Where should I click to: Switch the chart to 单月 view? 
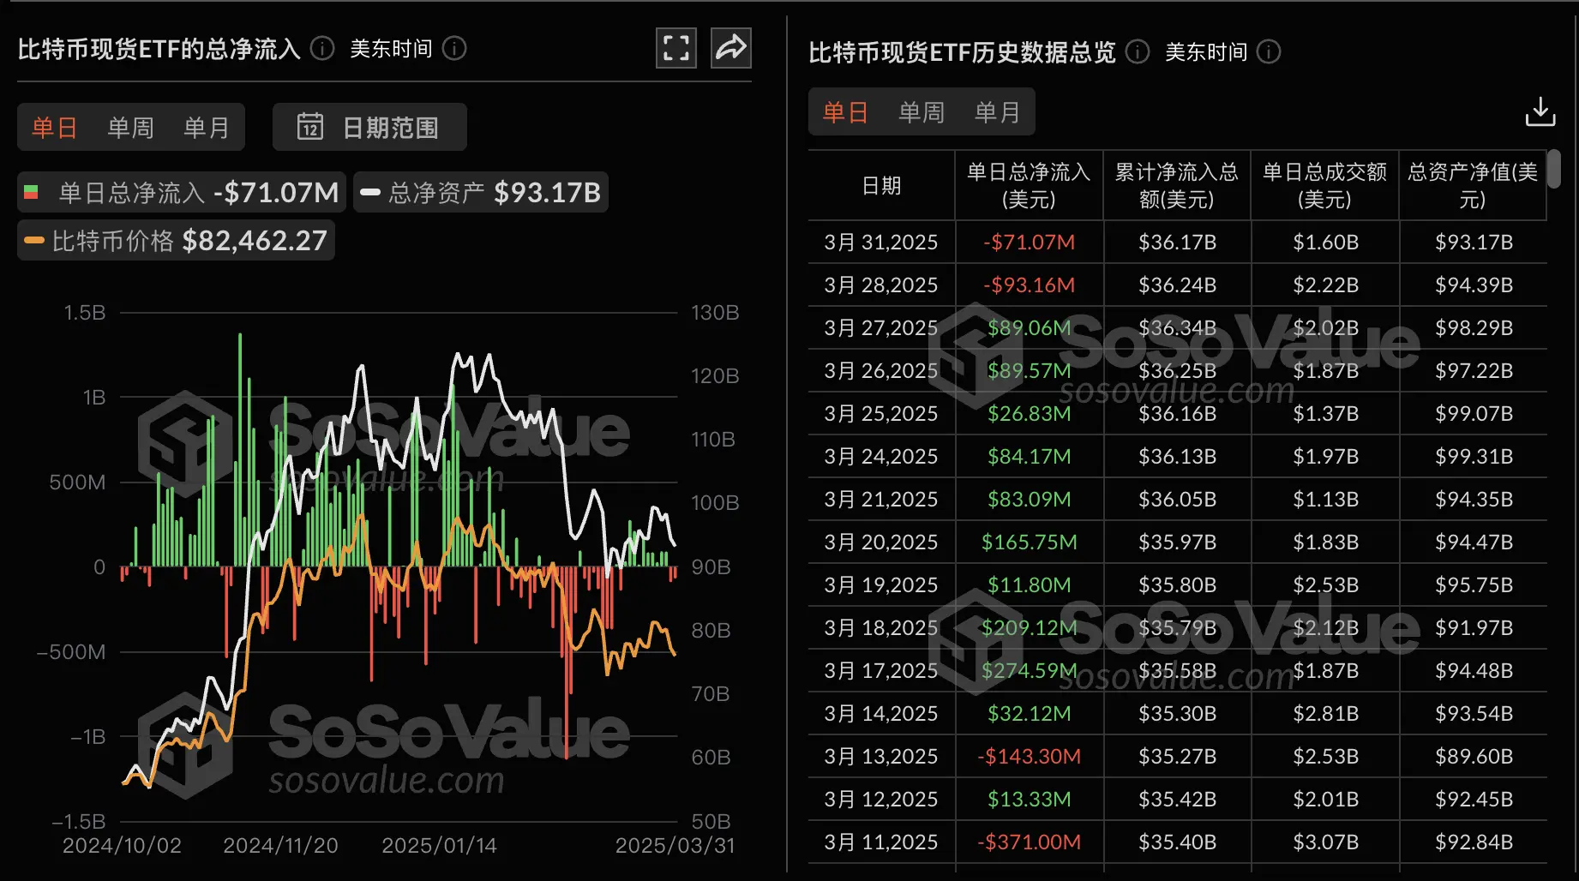206,127
